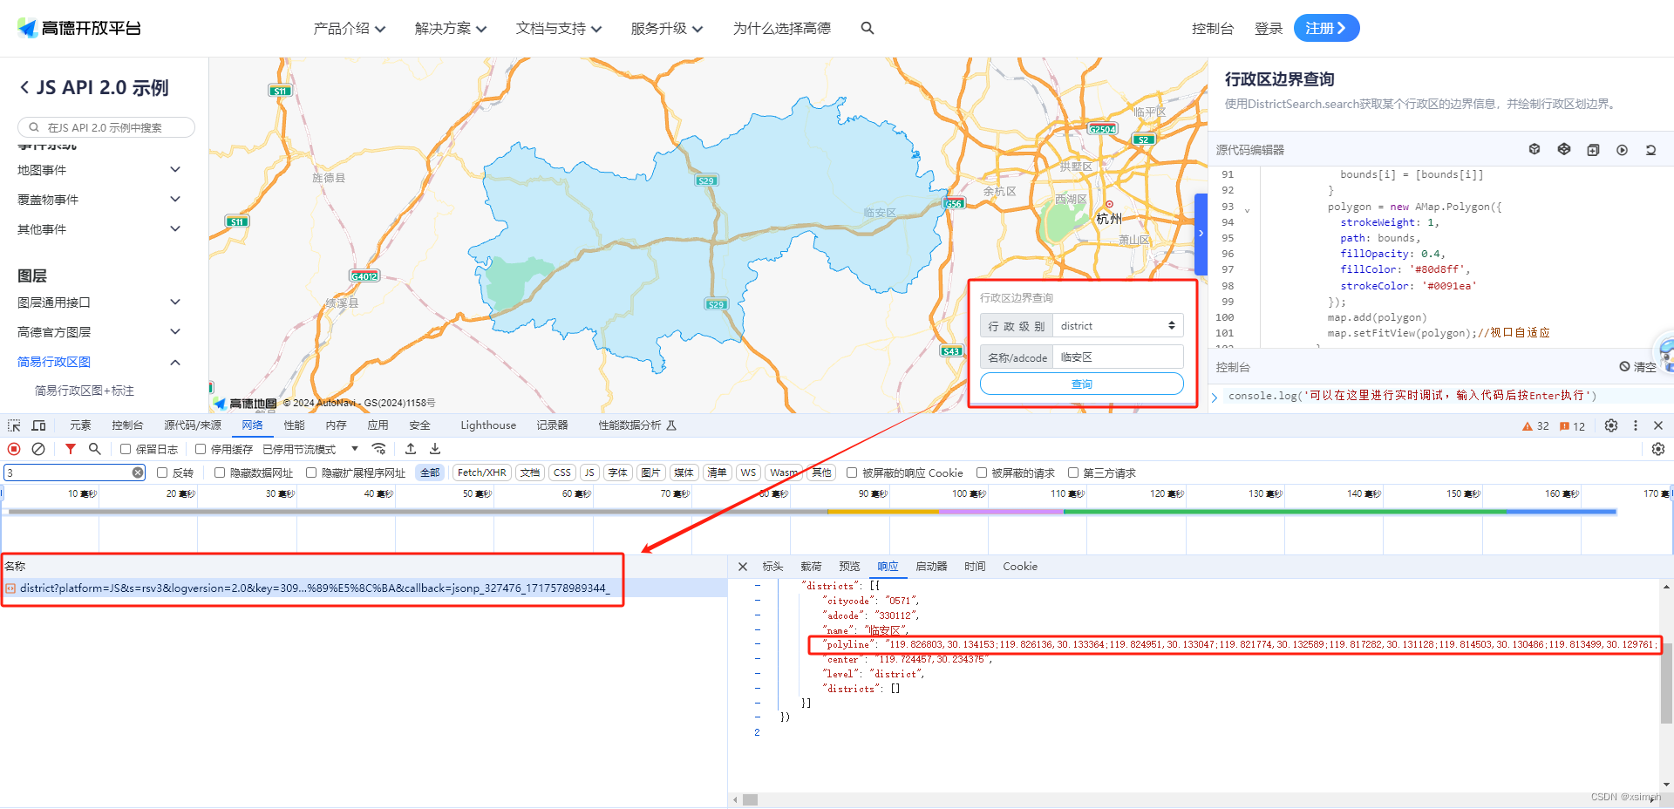The image size is (1674, 809).
Task: Open network conditions wifi icon
Action: click(378, 449)
